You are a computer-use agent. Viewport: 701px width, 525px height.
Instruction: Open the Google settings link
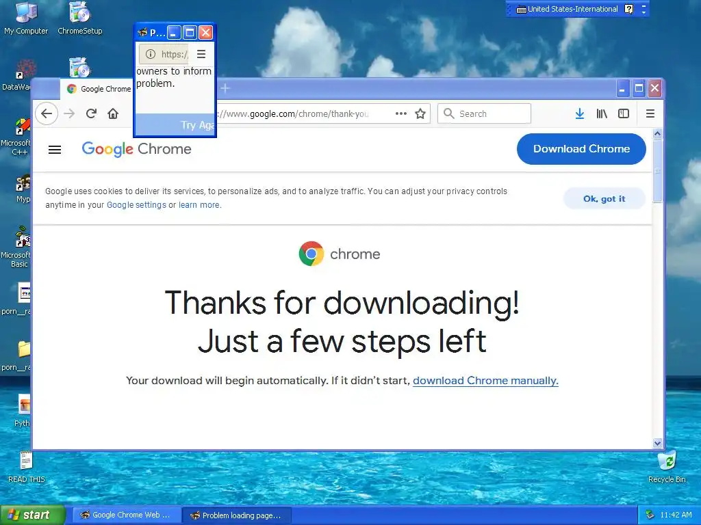click(136, 205)
